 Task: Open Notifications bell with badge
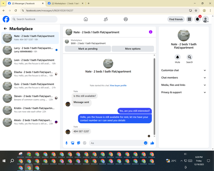(197, 19)
